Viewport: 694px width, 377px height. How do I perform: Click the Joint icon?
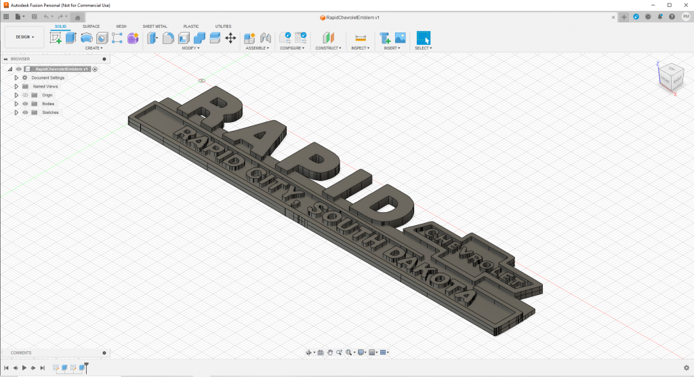[266, 38]
